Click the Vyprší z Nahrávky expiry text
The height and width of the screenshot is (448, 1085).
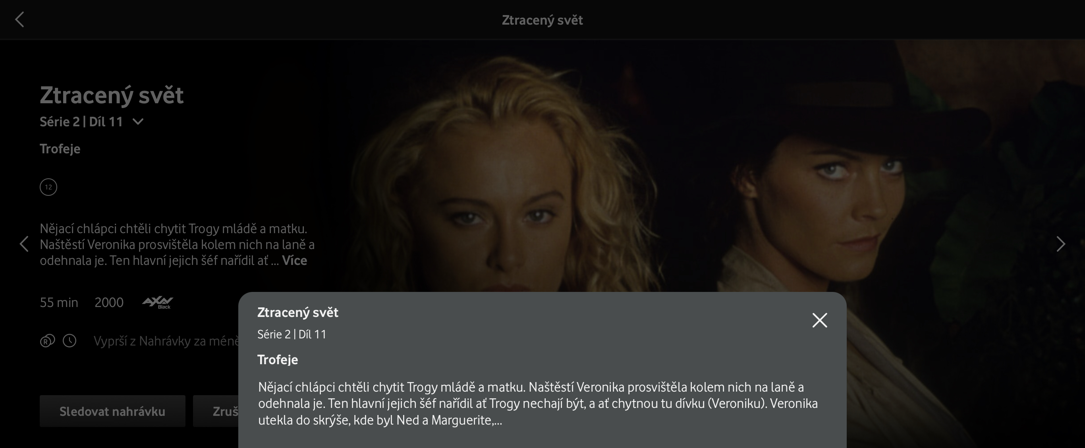(x=166, y=341)
